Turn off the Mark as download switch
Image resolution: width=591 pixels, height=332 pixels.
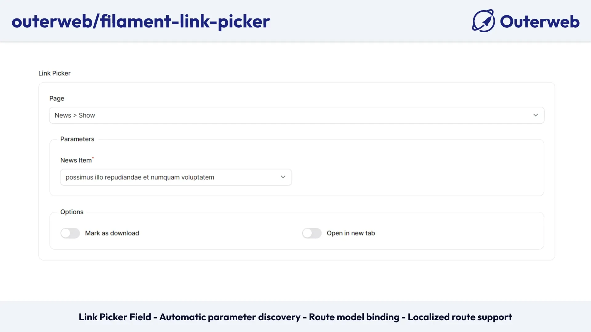[70, 233]
